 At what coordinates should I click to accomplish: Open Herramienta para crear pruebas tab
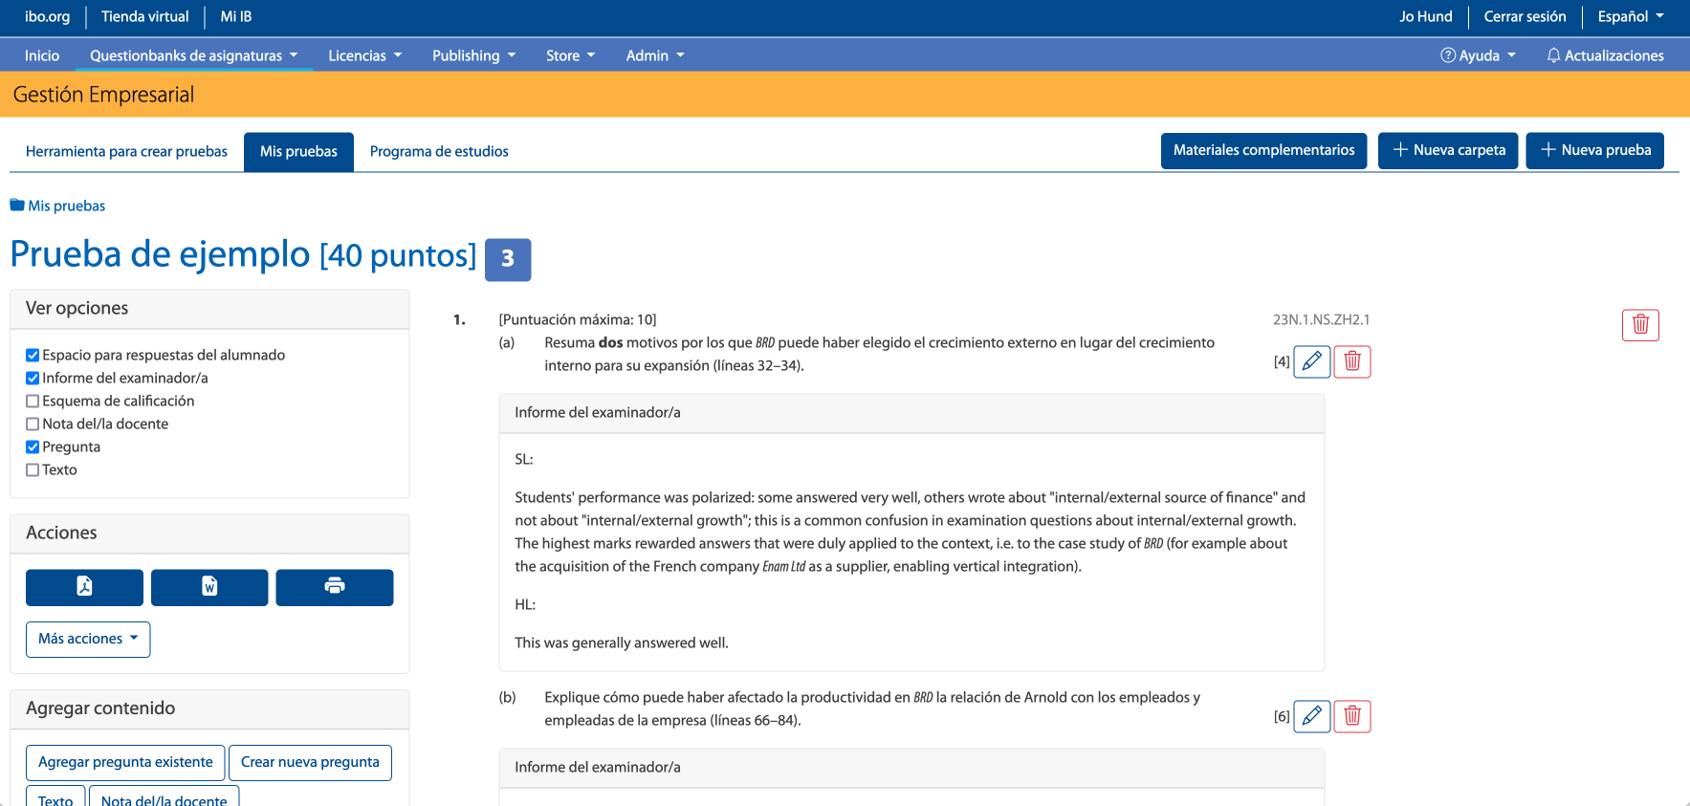126,151
